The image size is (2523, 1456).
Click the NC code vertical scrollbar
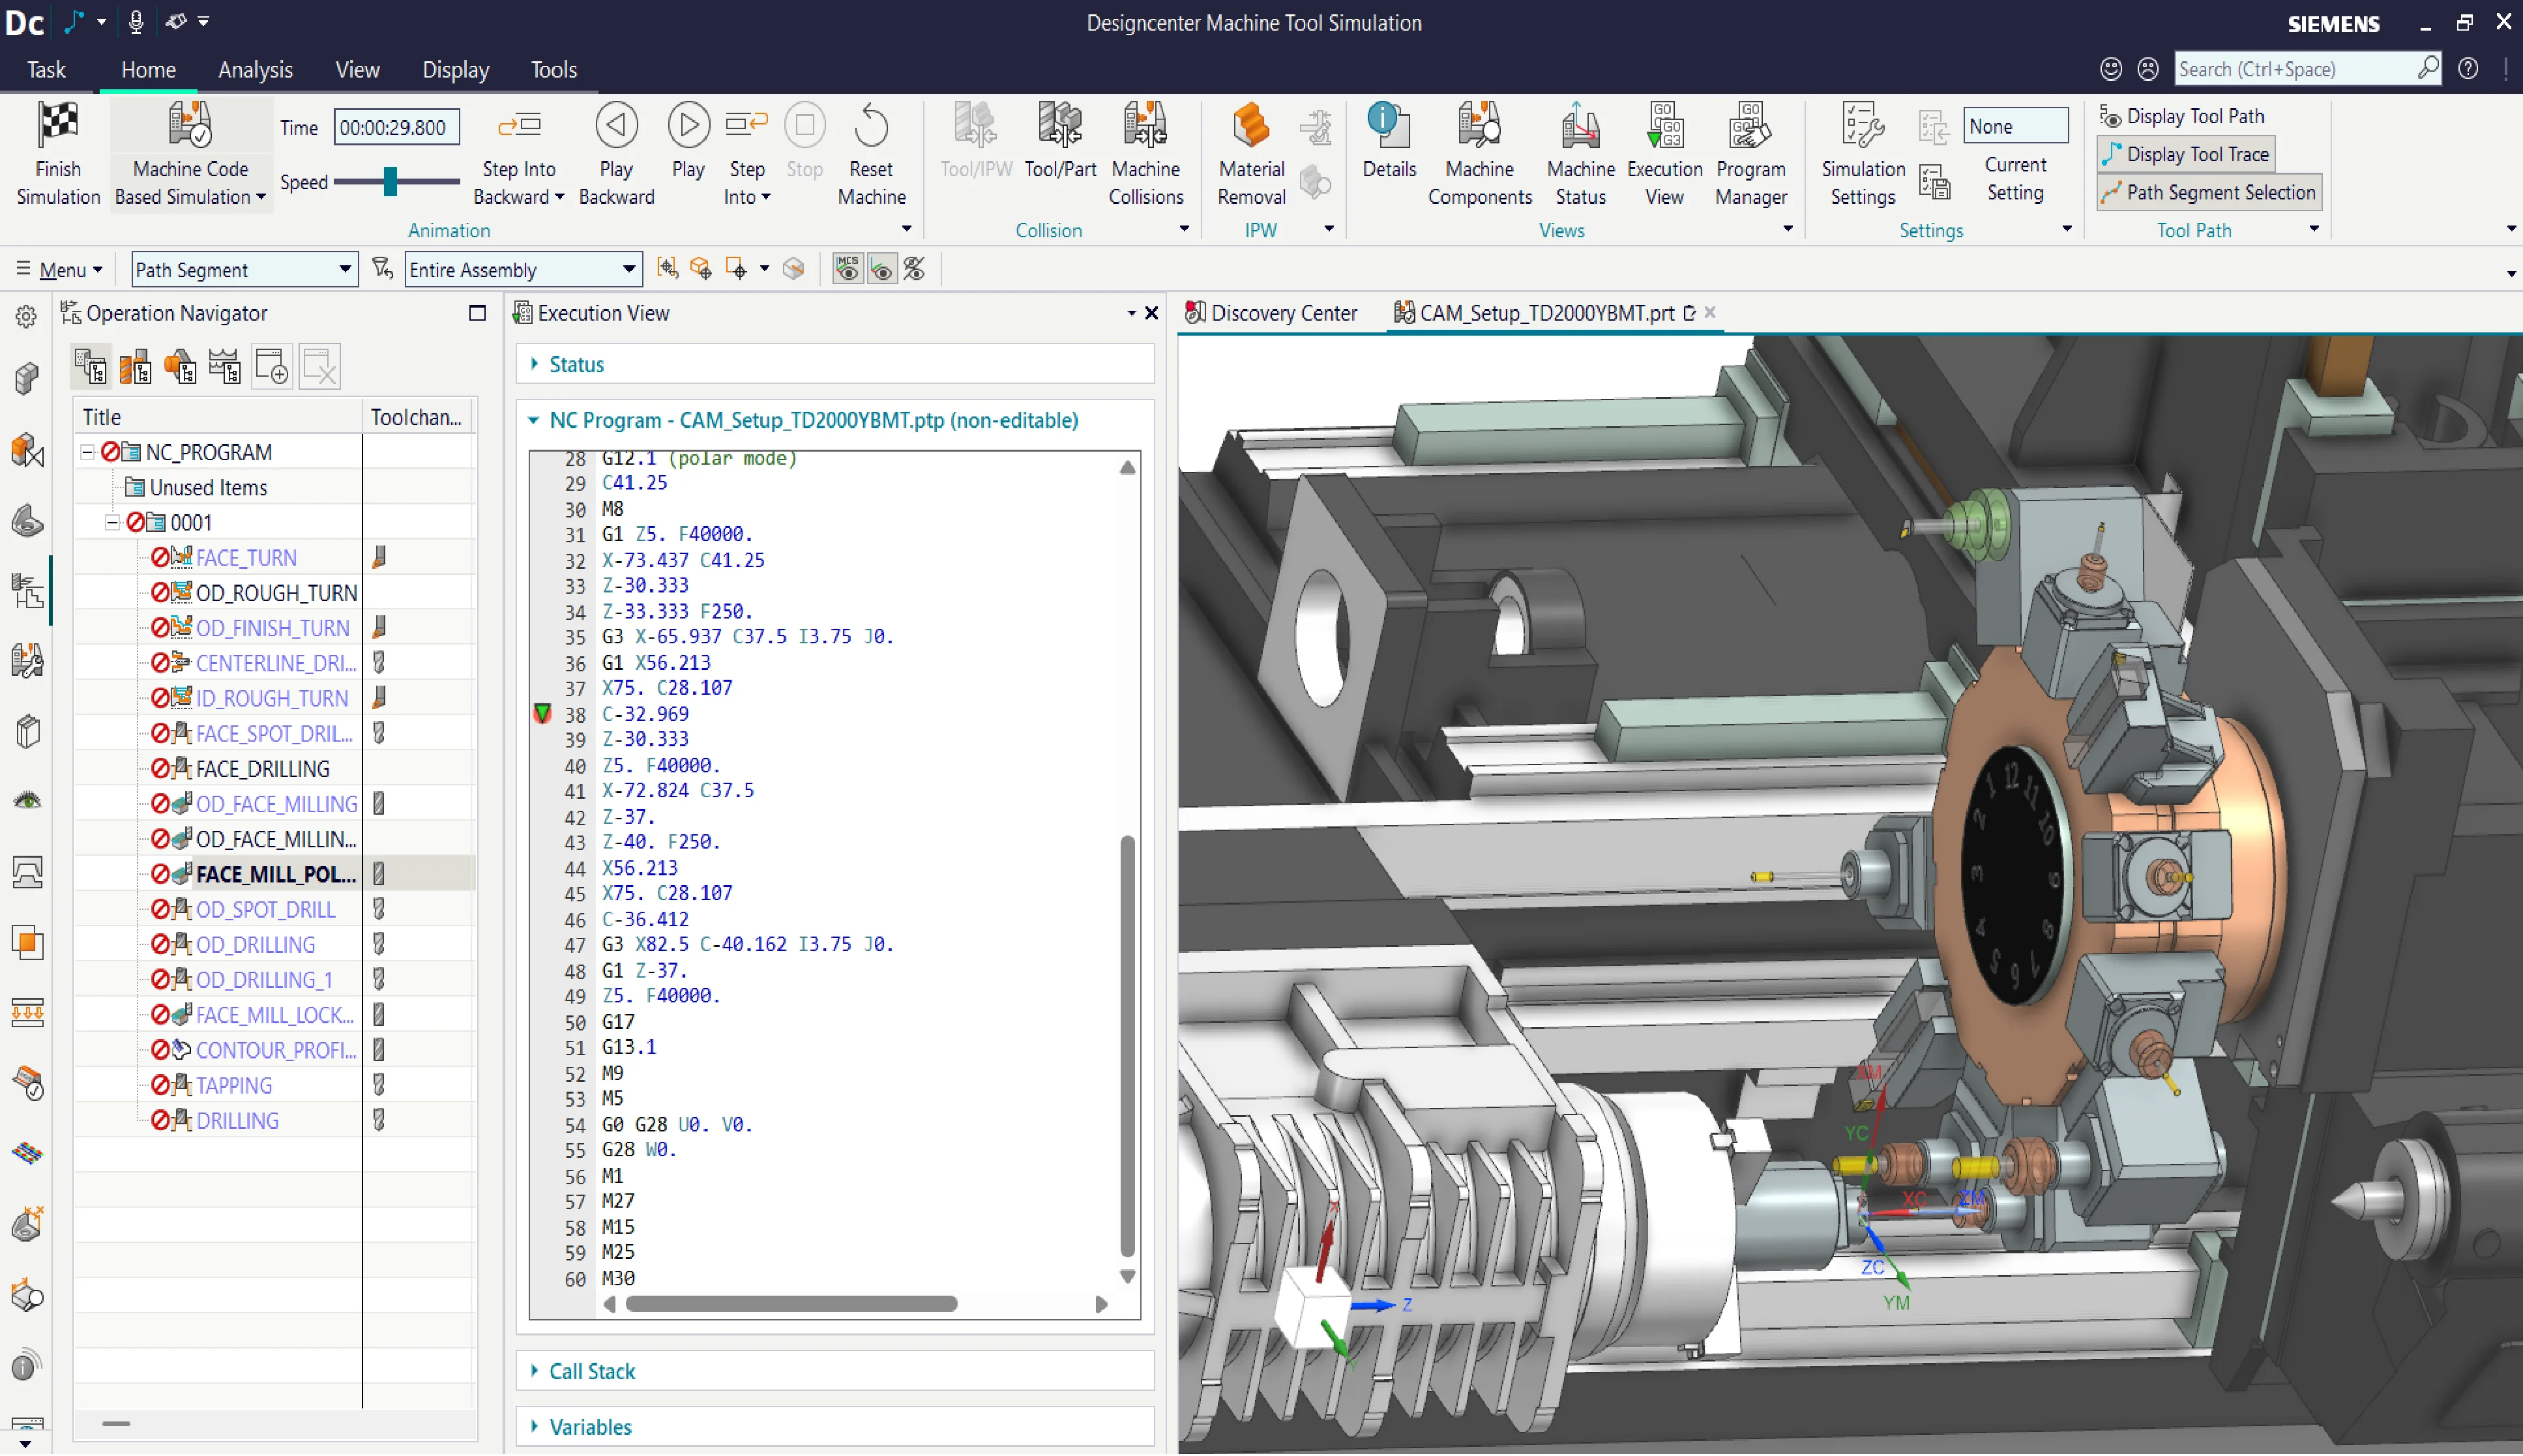tap(1127, 1047)
